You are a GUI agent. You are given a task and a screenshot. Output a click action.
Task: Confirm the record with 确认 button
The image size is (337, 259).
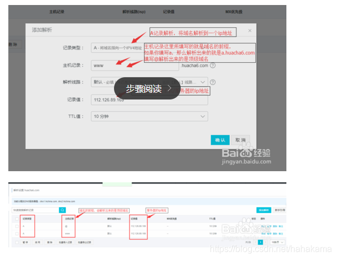pos(220,140)
